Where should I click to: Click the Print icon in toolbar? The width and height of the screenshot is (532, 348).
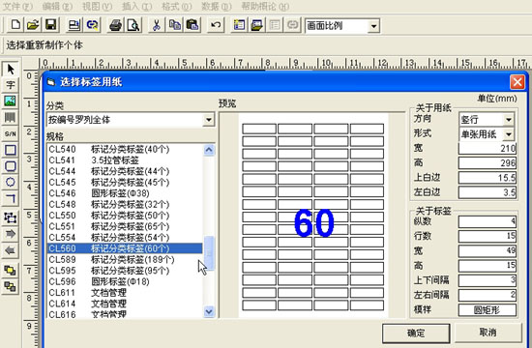tap(115, 25)
